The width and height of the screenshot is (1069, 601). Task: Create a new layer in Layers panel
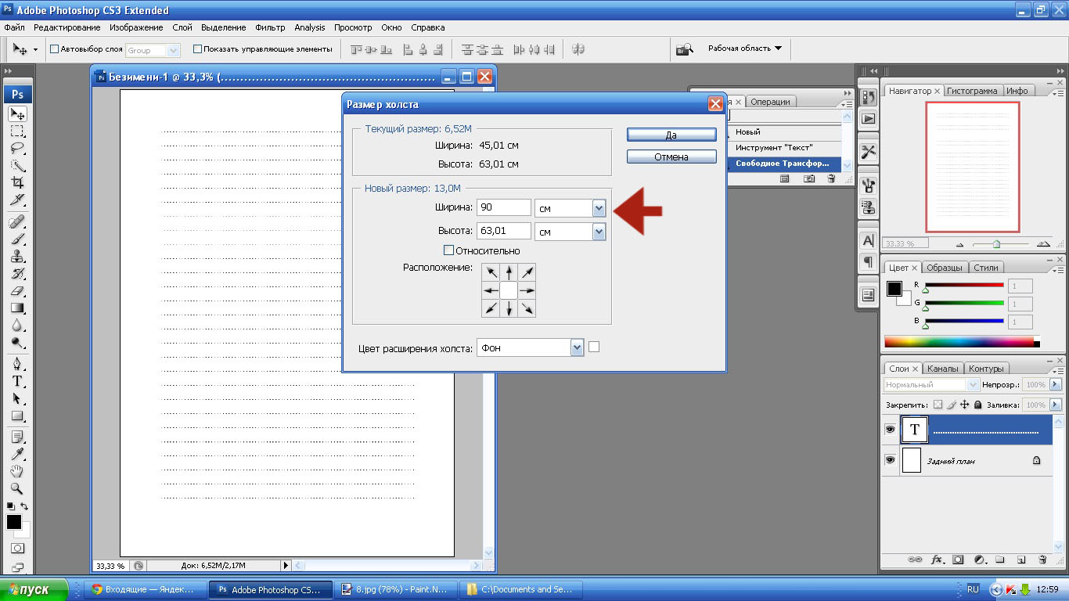pyautogui.click(x=1021, y=560)
